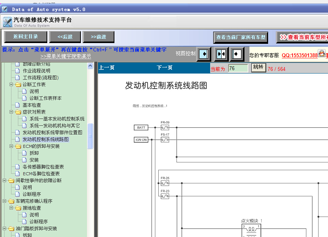The width and height of the screenshot is (328, 237).
Task: Click the view control collapse-left arrow icon
Action: (237, 54)
